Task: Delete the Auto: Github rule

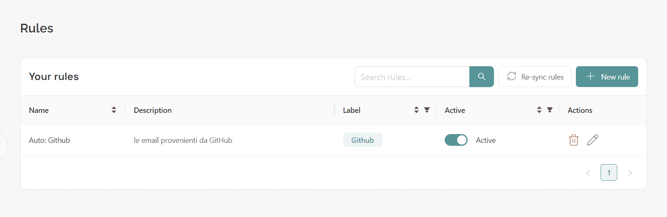Action: pos(574,140)
